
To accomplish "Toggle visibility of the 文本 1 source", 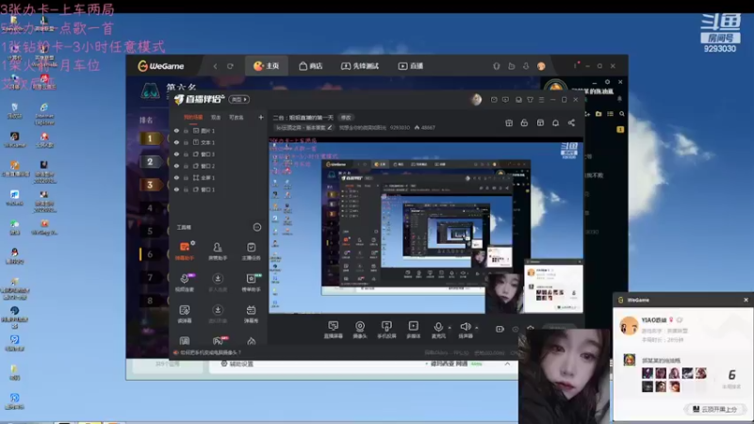I will [176, 142].
